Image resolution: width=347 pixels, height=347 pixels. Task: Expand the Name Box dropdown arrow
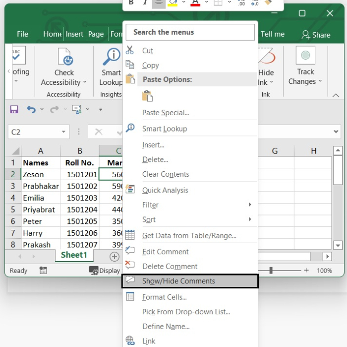point(63,132)
